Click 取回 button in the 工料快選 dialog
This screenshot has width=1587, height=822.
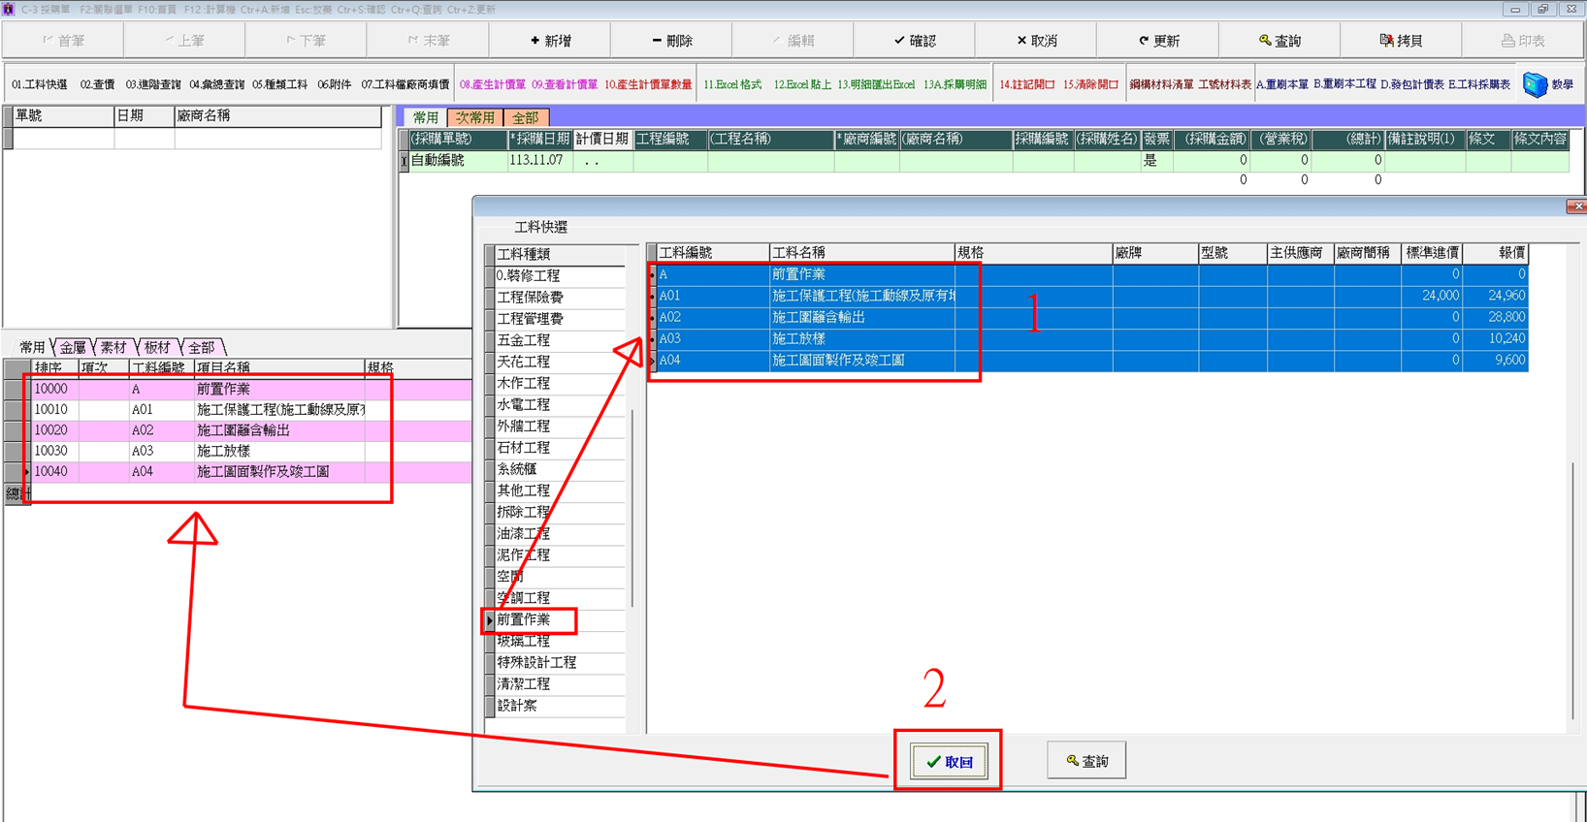[949, 762]
